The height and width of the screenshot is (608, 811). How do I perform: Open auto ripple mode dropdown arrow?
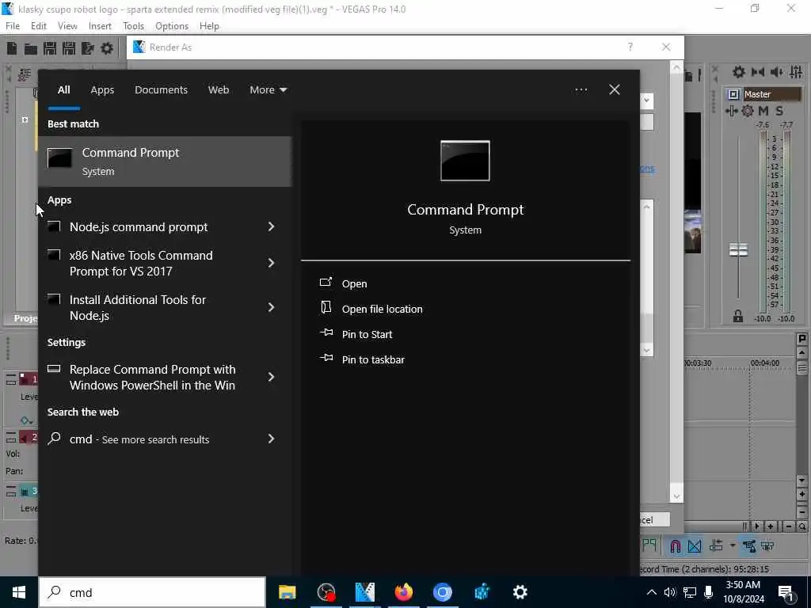pyautogui.click(x=732, y=546)
